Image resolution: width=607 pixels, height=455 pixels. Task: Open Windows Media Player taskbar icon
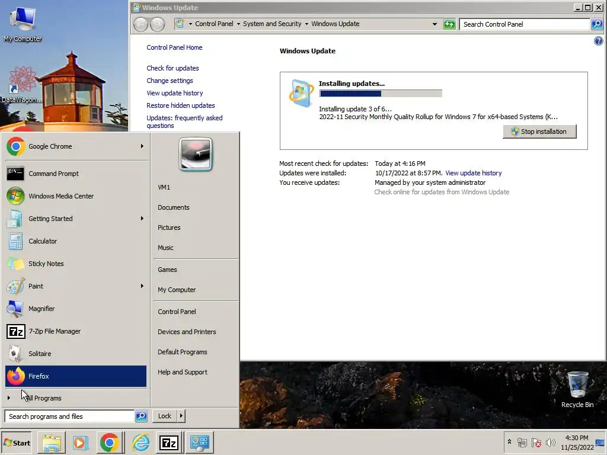point(81,443)
